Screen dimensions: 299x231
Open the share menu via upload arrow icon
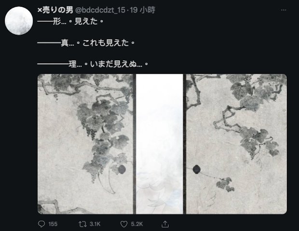coord(165,224)
